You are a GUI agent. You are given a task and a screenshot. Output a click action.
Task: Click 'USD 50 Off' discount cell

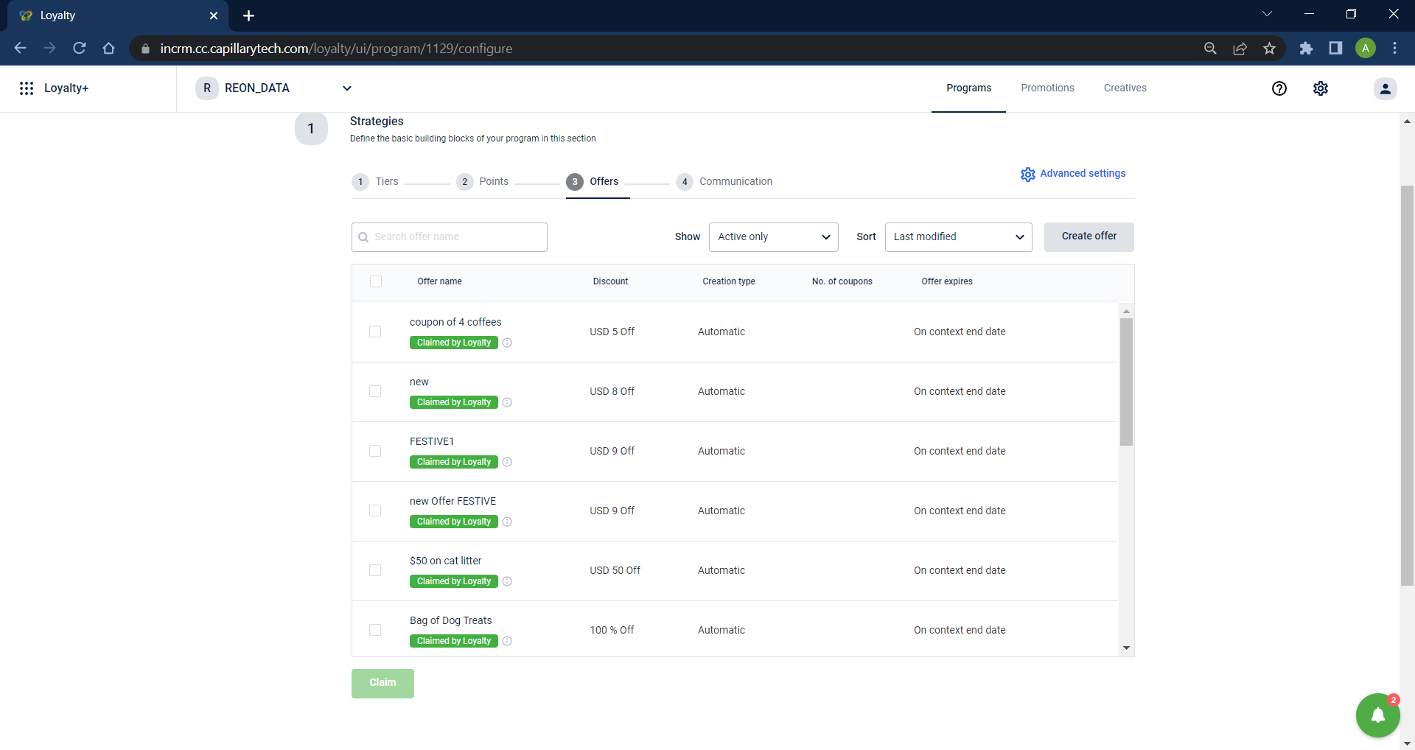615,571
